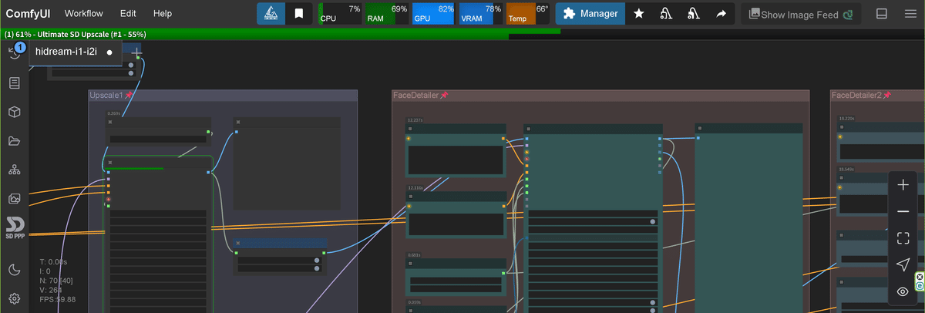Image resolution: width=925 pixels, height=313 pixels.
Task: Click the ComfyUI logo text
Action: pos(29,14)
